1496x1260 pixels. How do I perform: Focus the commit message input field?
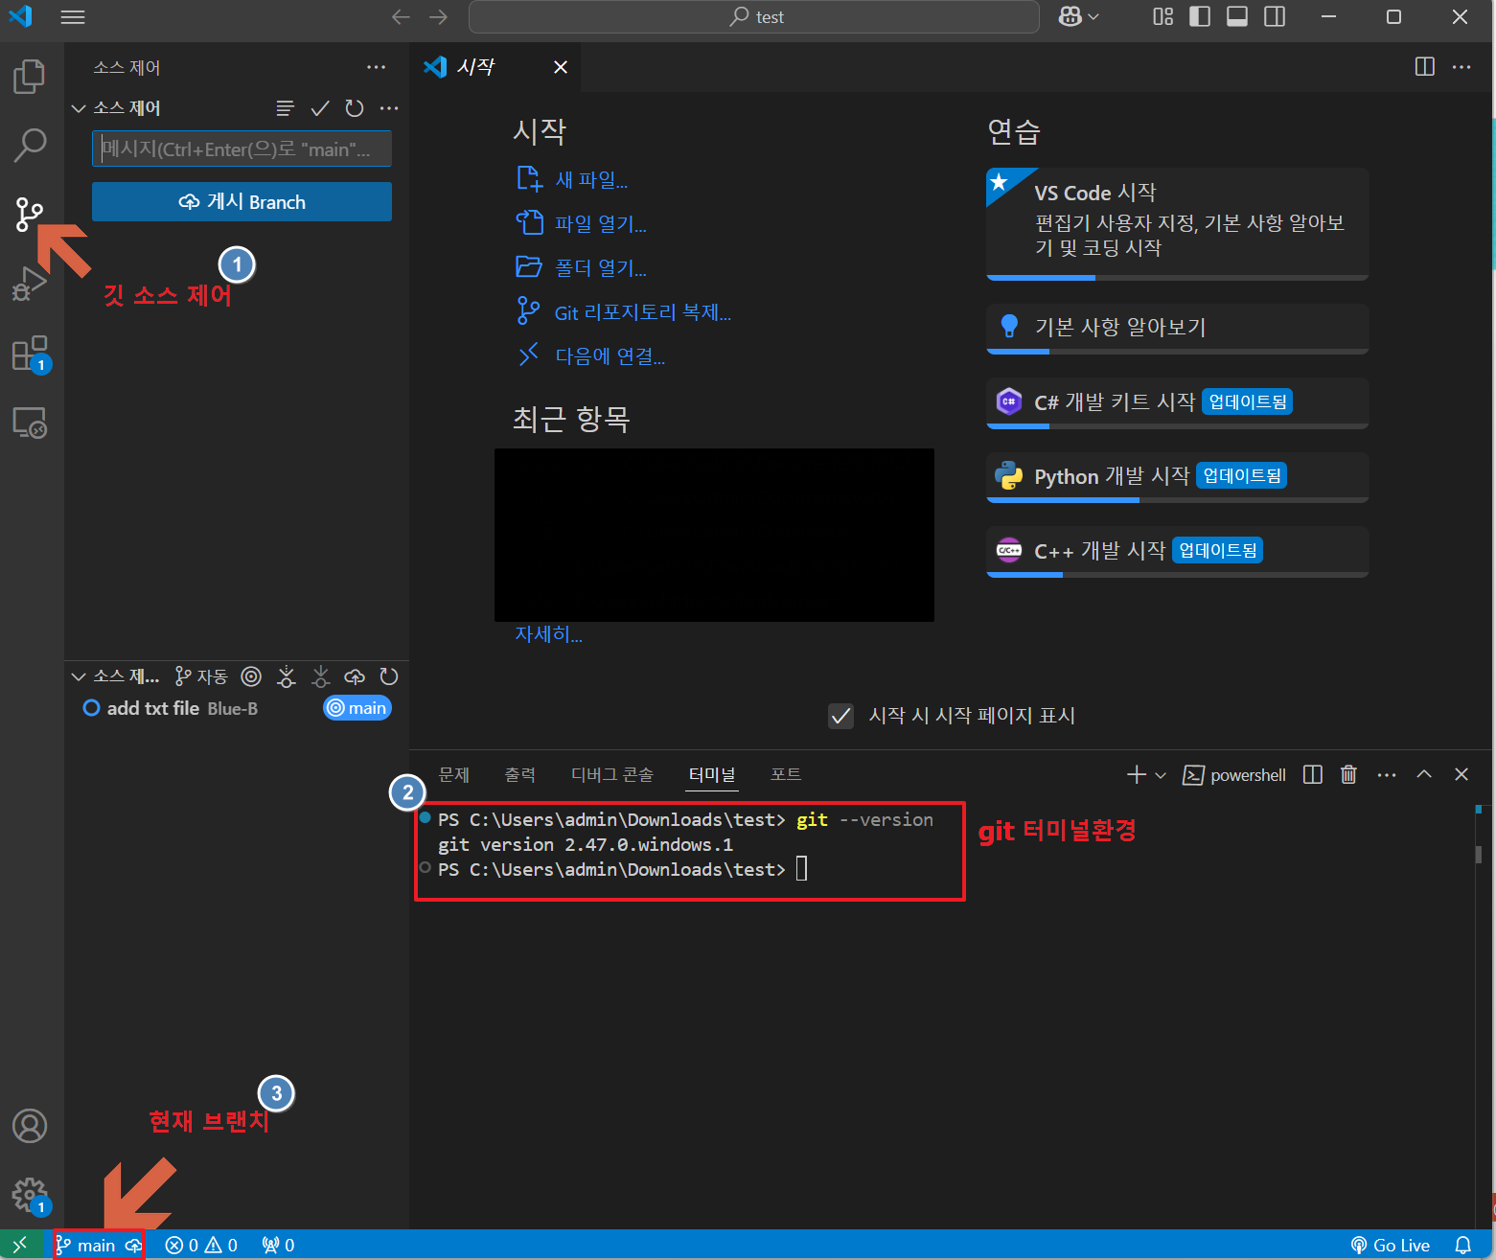tap(242, 149)
